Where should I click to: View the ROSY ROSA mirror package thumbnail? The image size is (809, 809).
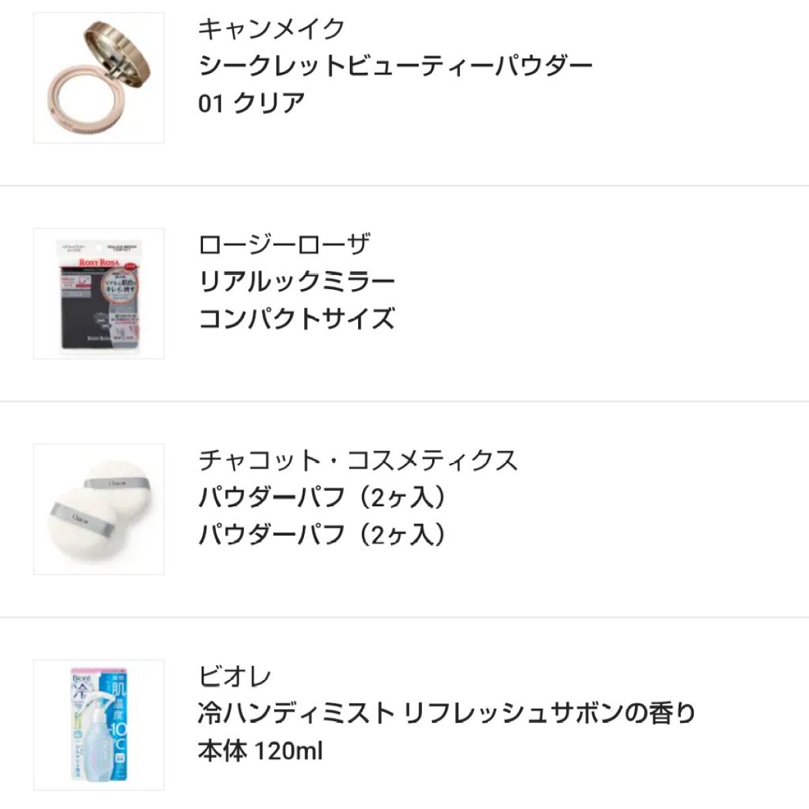pyautogui.click(x=98, y=295)
